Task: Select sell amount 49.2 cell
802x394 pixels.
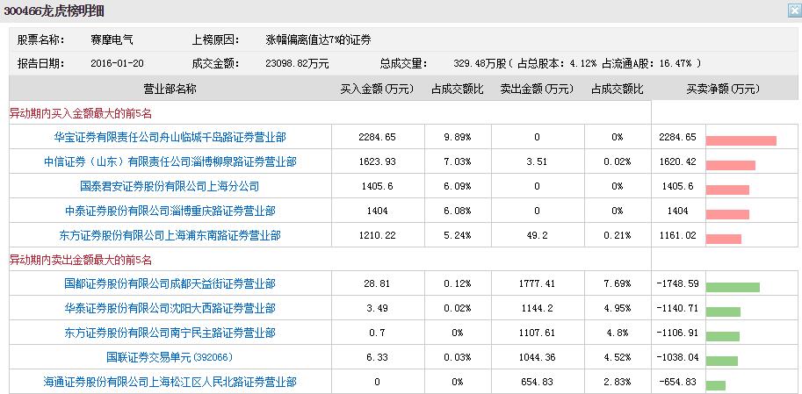Action: [537, 235]
